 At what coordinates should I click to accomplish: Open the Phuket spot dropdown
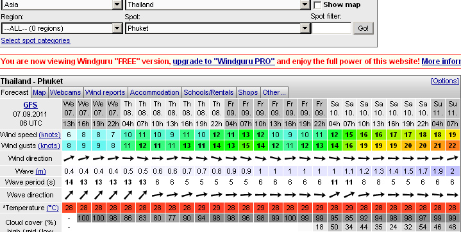(218, 28)
